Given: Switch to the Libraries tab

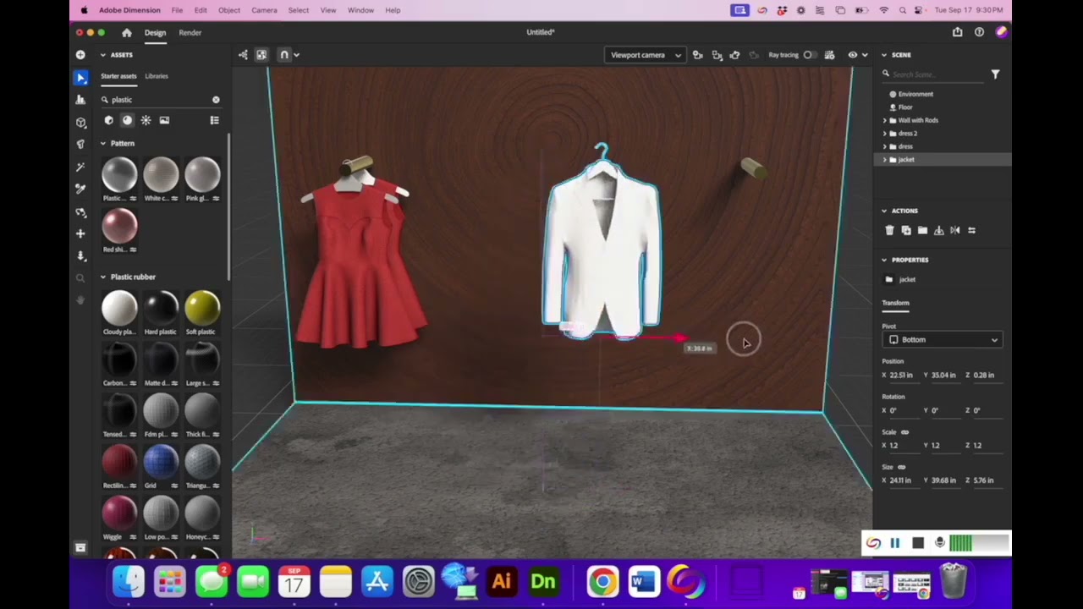Looking at the screenshot, I should tap(157, 76).
